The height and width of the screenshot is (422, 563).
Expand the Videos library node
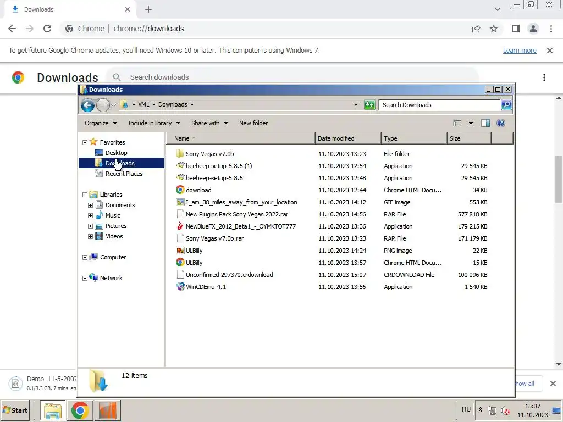pyautogui.click(x=91, y=236)
